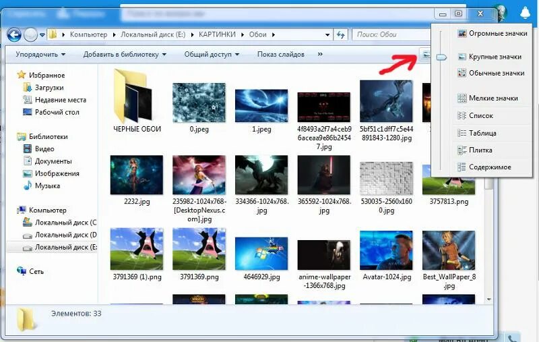
Task: Select 365592-1024x768.jpg lightsaber thumbnail
Action: [x=324, y=175]
